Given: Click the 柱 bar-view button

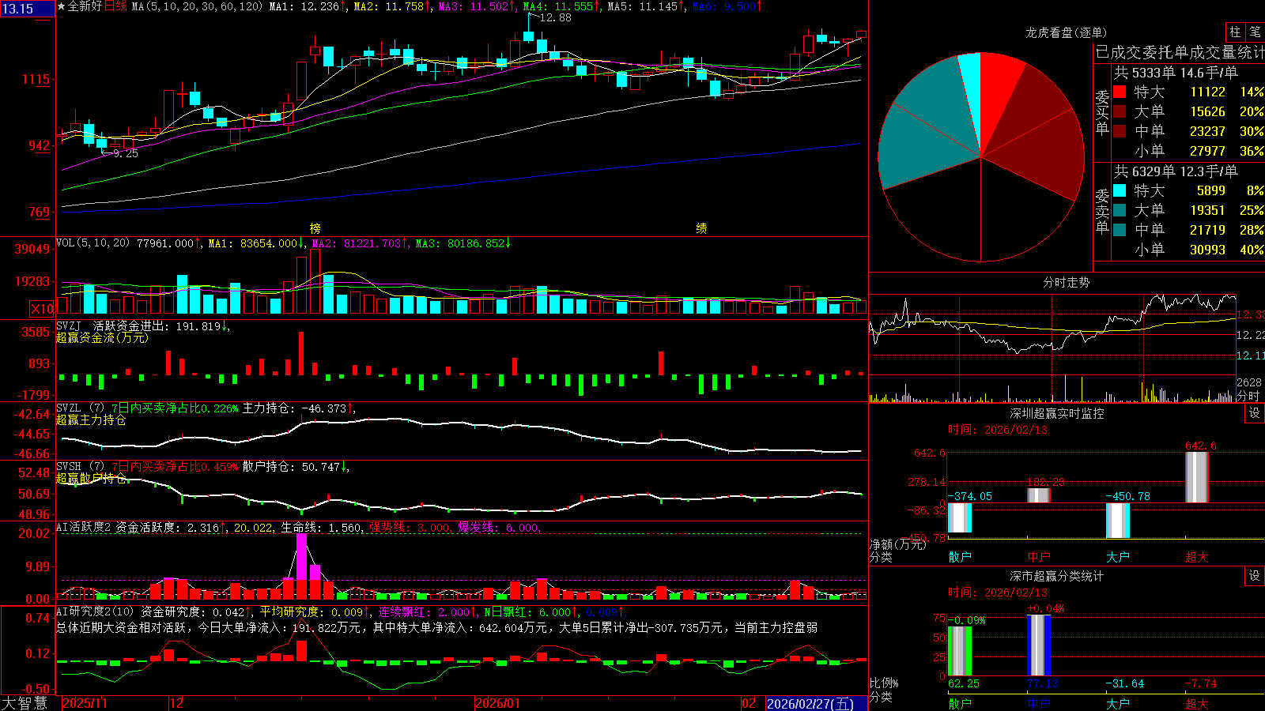Looking at the screenshot, I should click(1235, 32).
